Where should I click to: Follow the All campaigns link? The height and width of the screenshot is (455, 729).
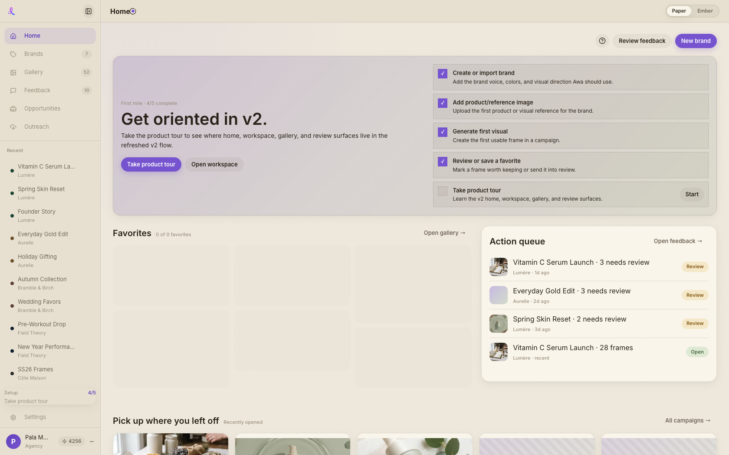click(x=688, y=421)
